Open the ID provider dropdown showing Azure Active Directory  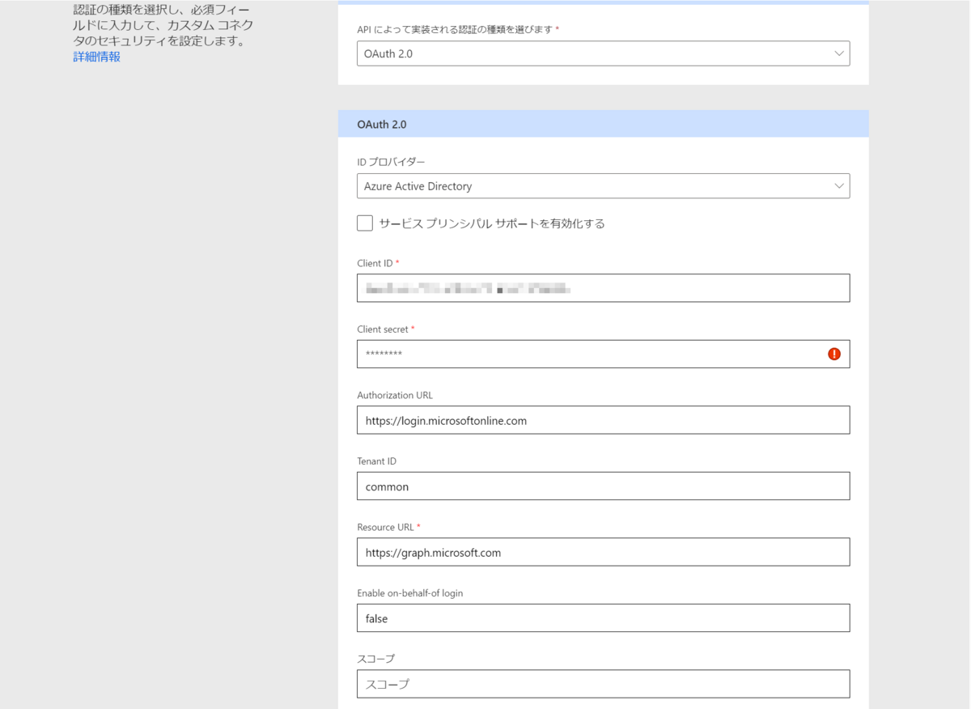pyautogui.click(x=604, y=186)
